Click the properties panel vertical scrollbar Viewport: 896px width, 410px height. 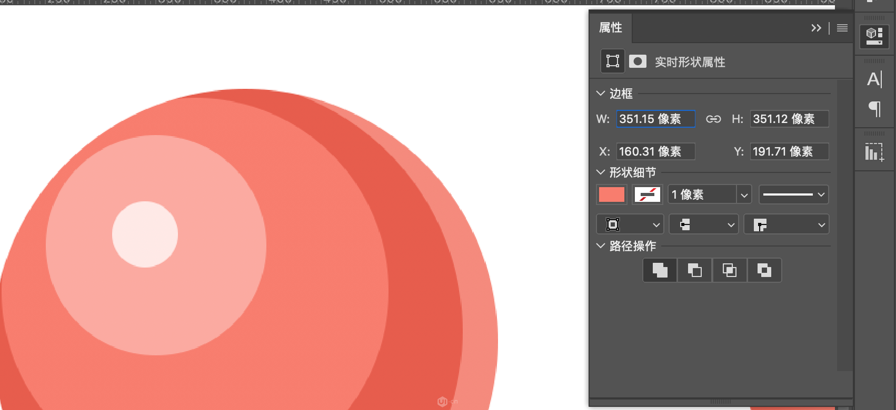(844, 225)
